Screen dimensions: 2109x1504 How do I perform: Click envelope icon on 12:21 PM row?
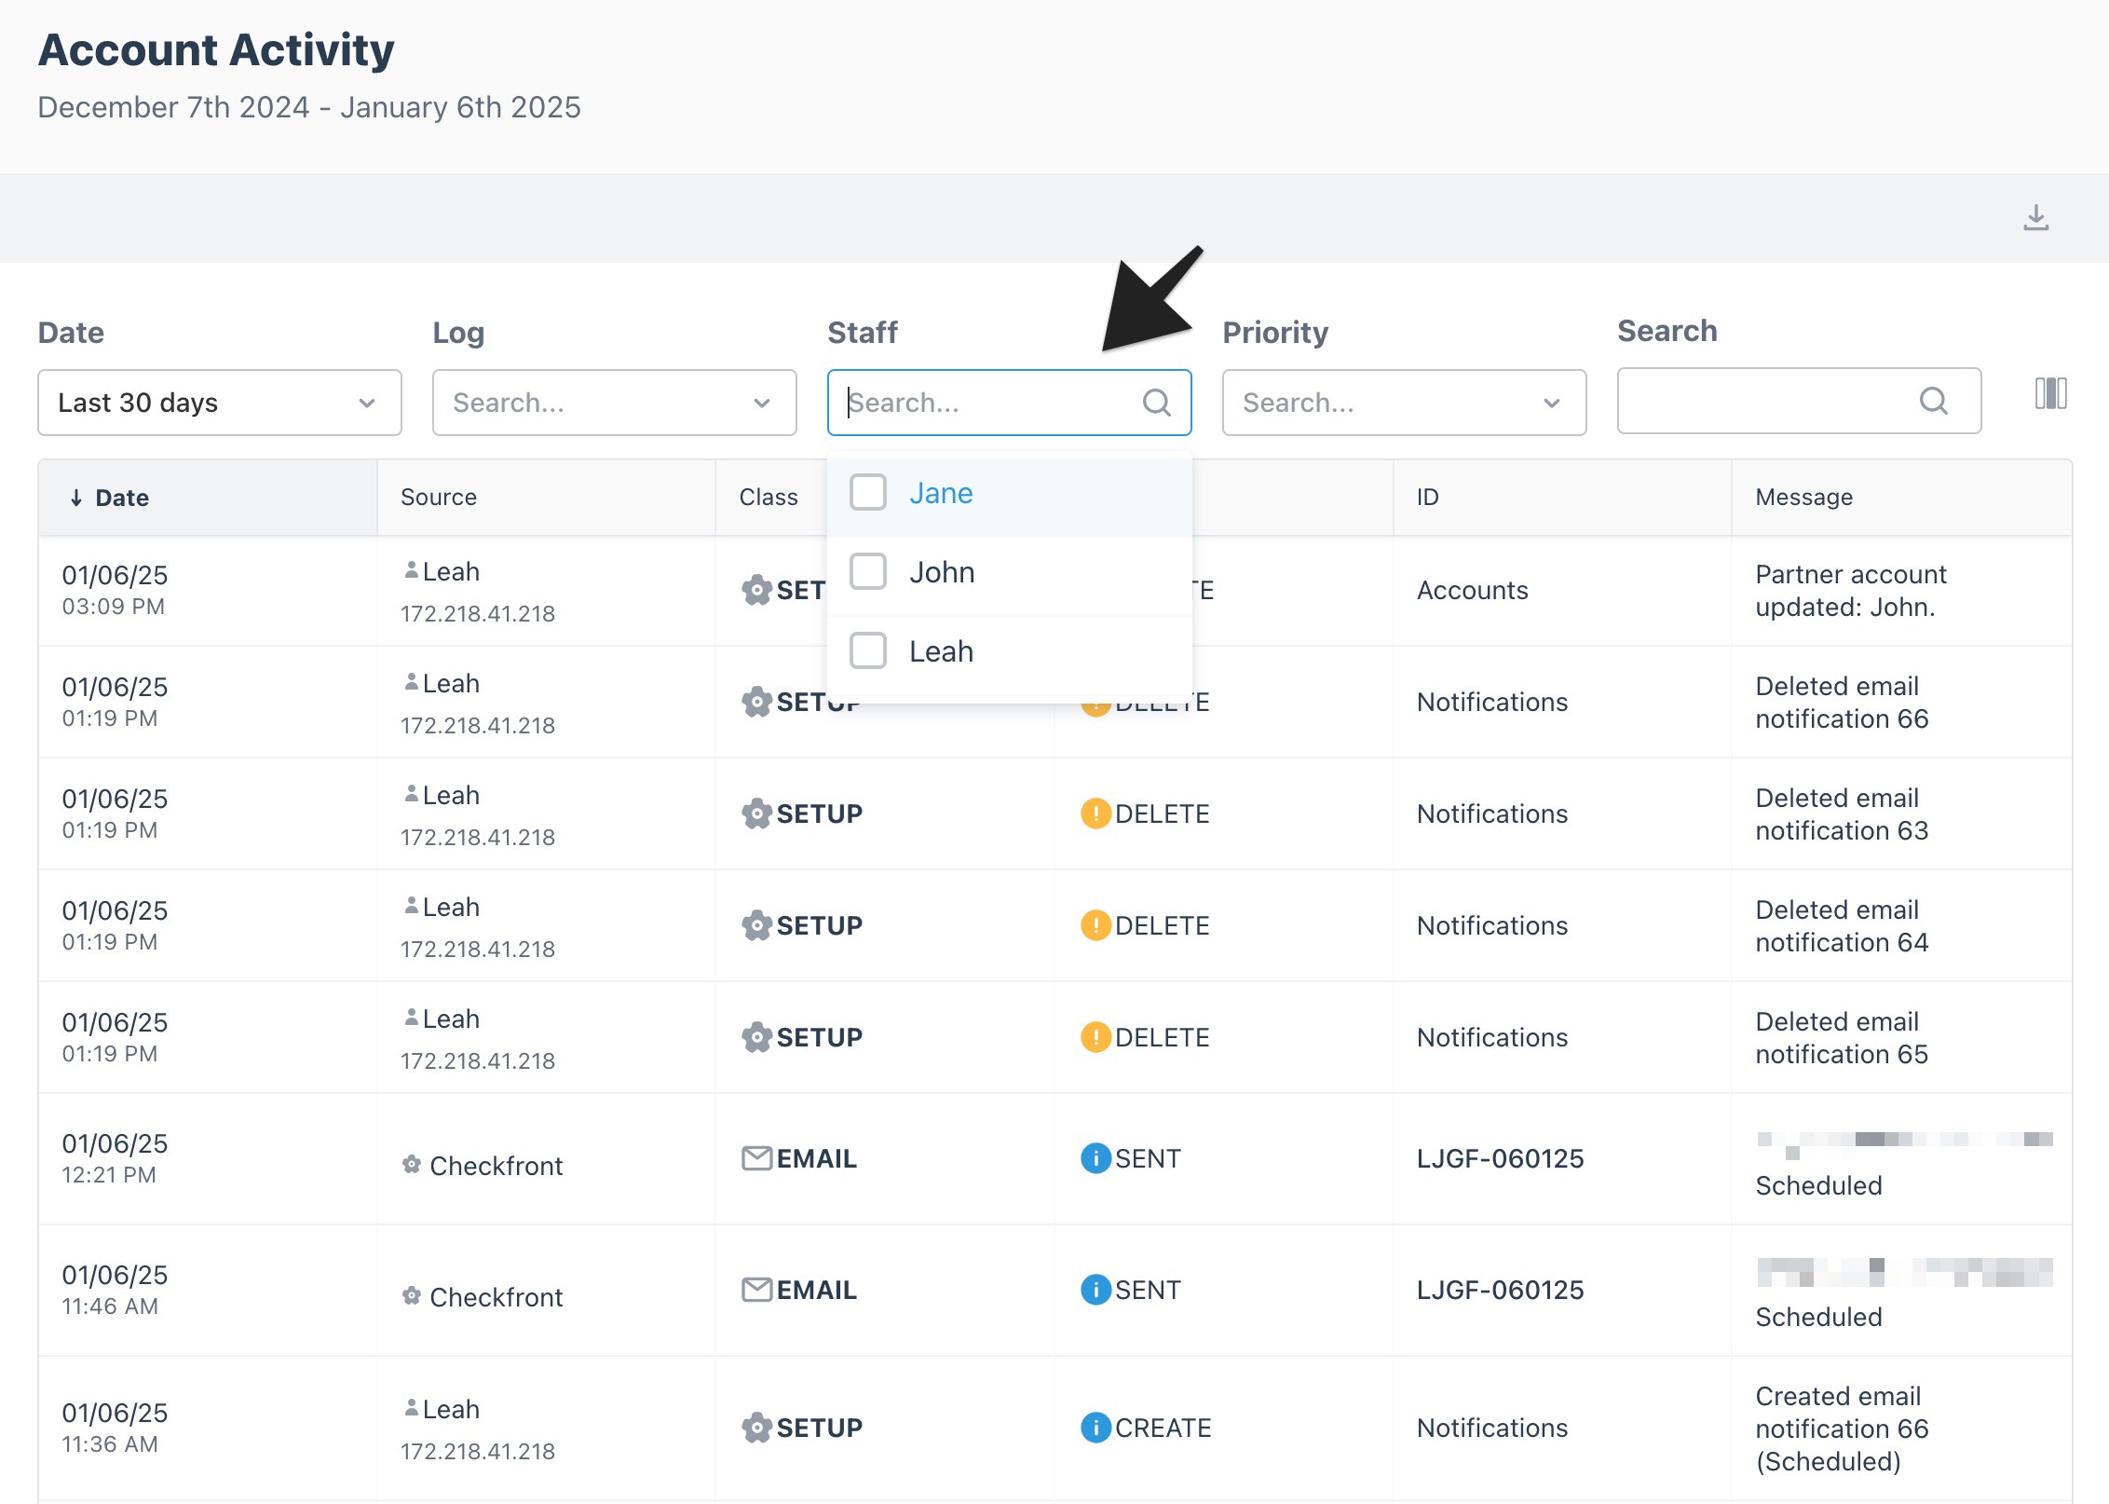point(756,1158)
